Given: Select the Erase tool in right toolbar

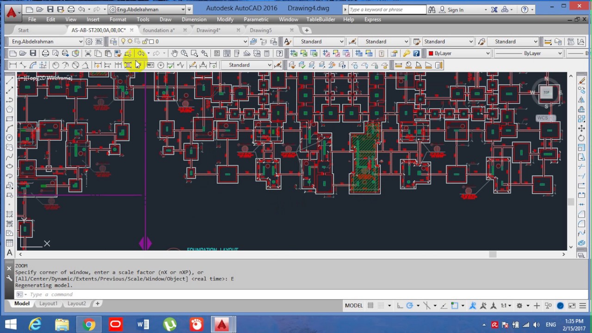Looking at the screenshot, I should pos(582,80).
